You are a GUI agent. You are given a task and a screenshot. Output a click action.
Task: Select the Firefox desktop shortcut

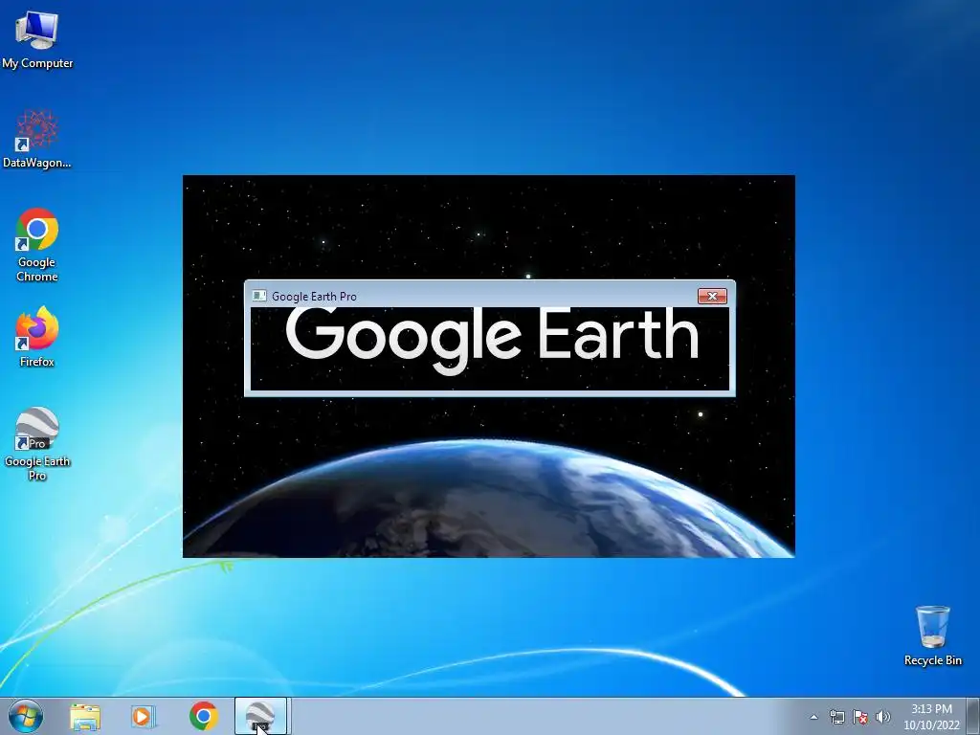pyautogui.click(x=37, y=336)
